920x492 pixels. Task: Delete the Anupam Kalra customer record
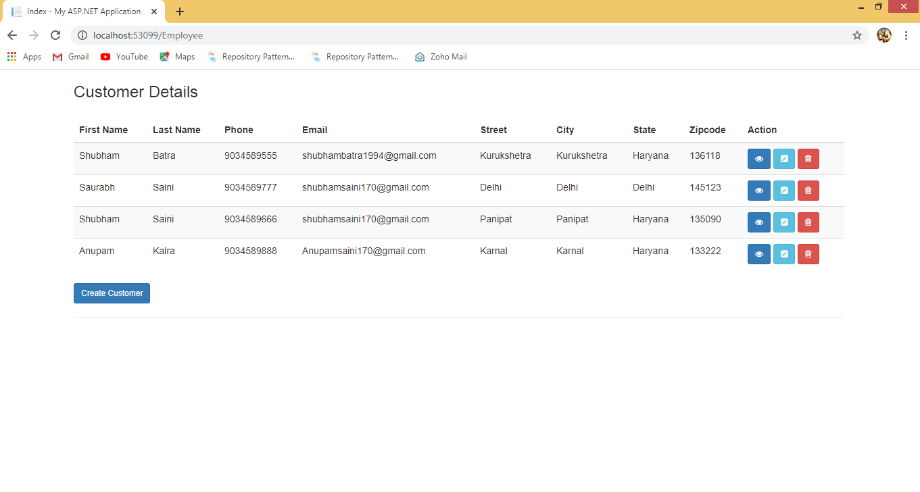coord(808,254)
